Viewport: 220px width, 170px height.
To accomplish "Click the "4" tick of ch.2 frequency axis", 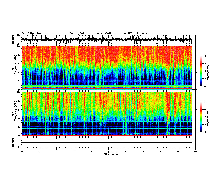I will (x=19, y=118).
